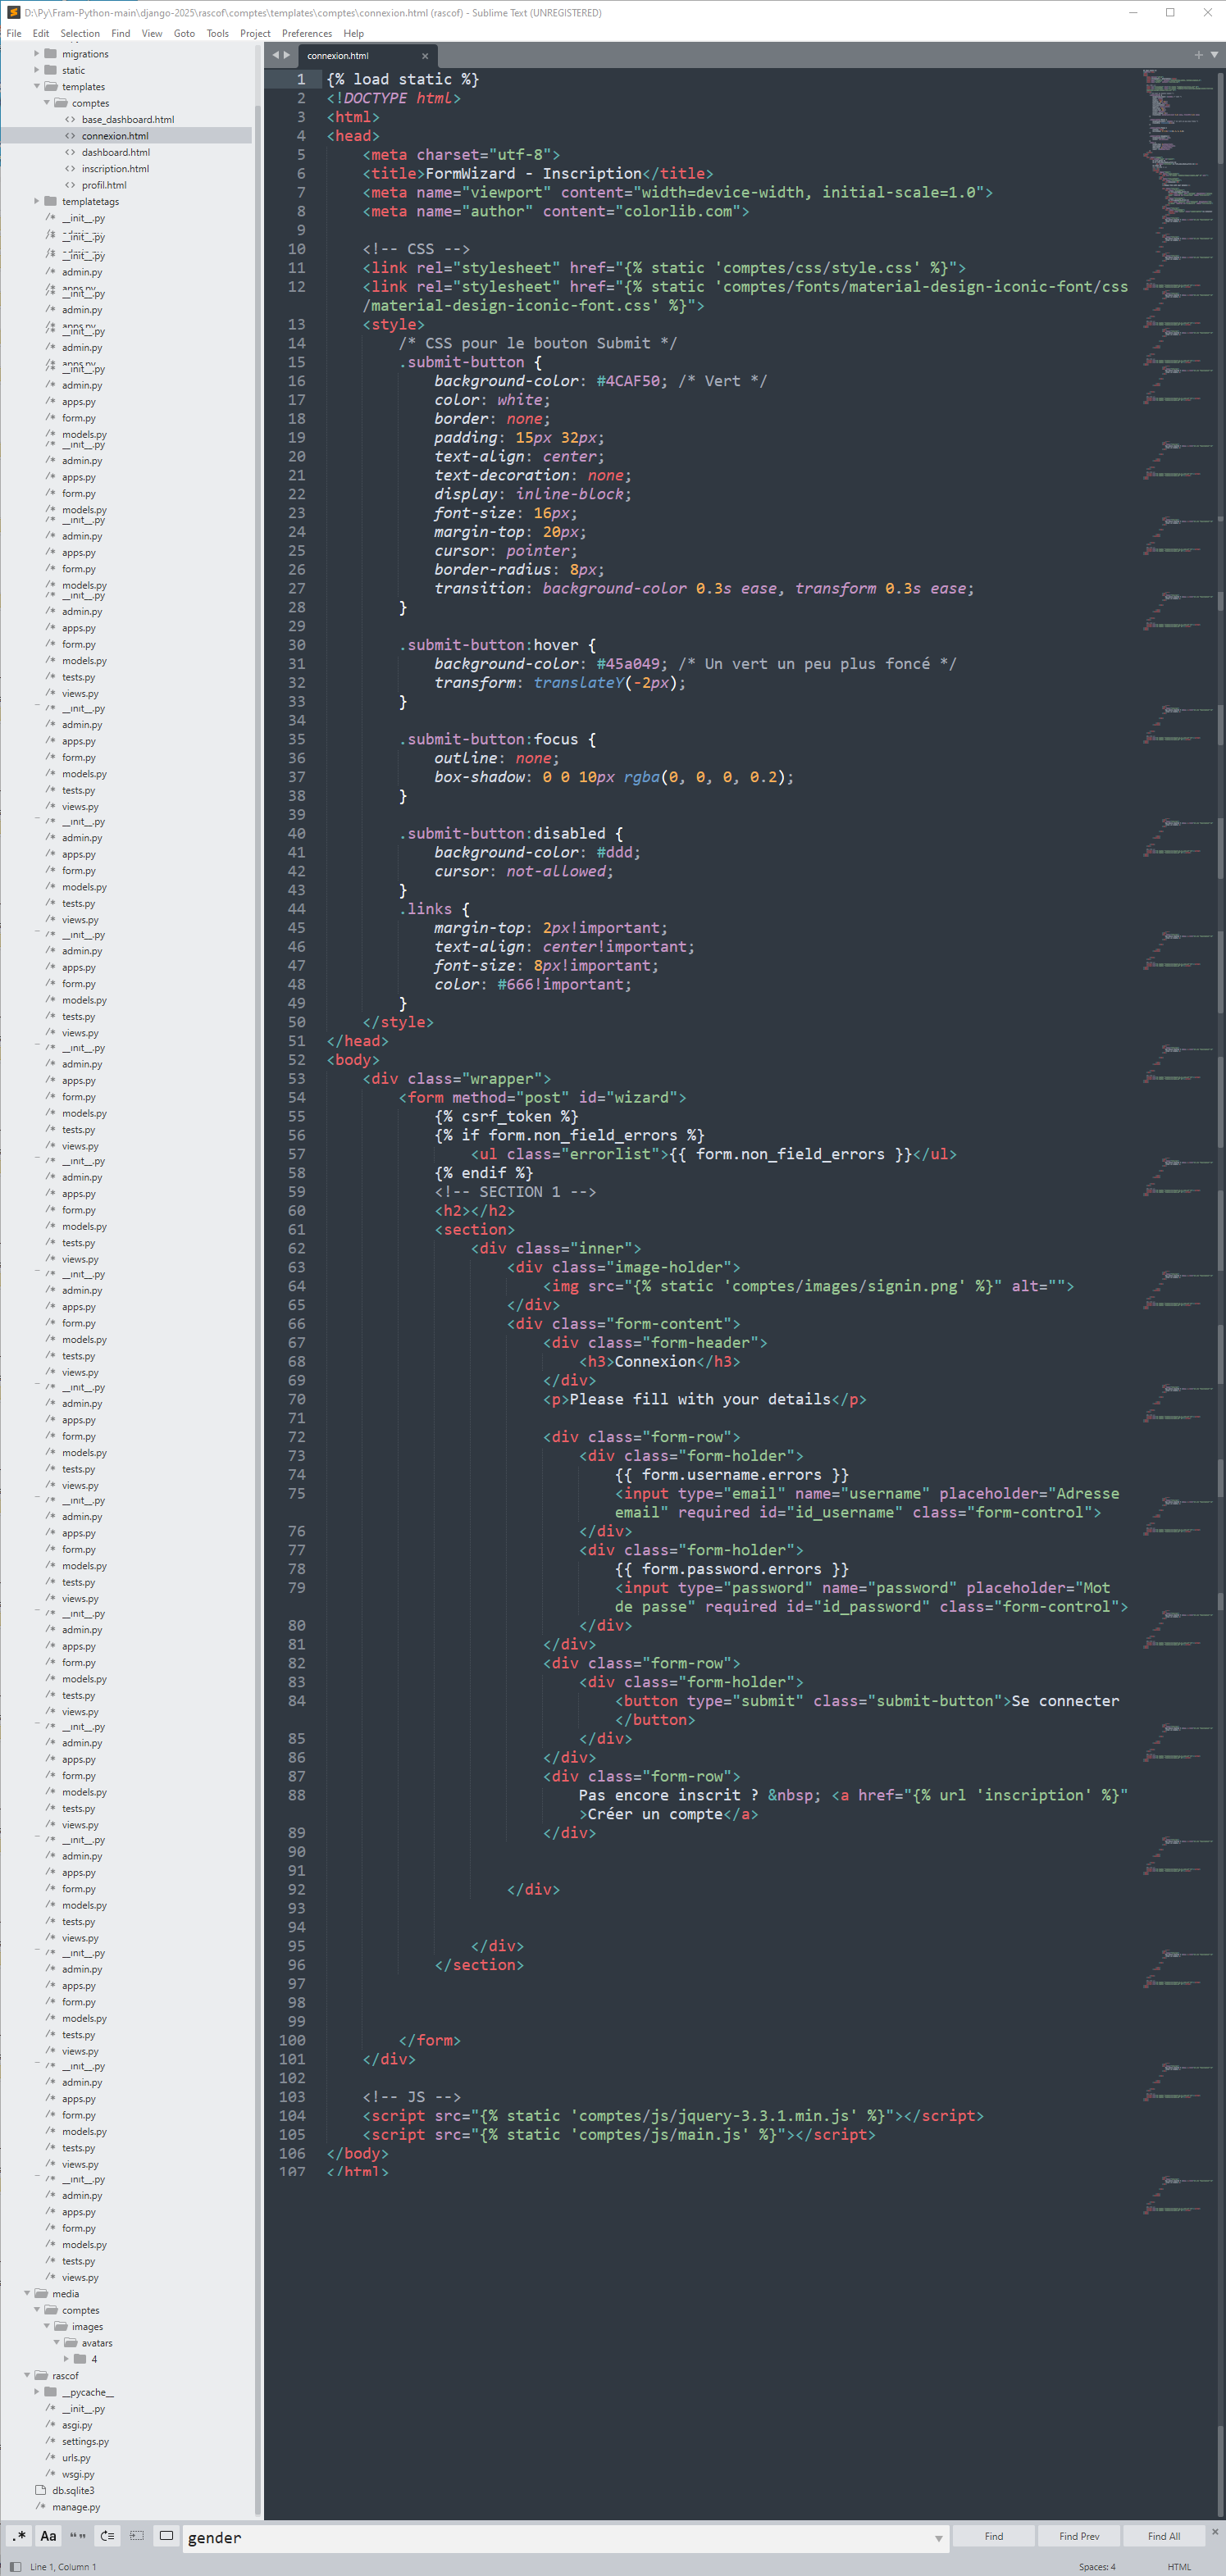Close the connexion.html tab
Viewport: 1226px width, 2576px height.
[x=425, y=56]
